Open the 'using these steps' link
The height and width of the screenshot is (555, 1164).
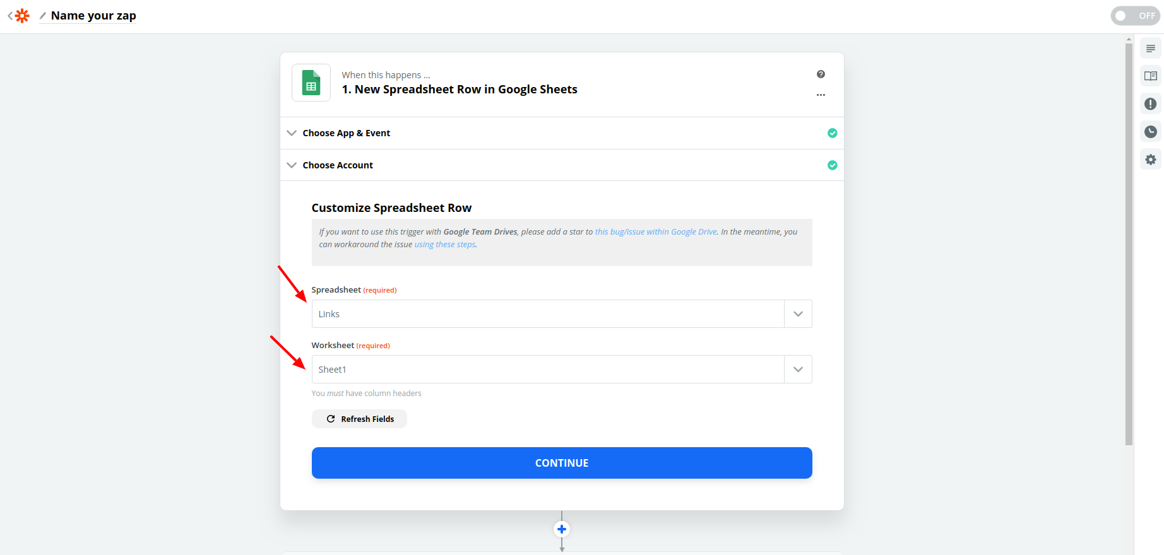445,245
